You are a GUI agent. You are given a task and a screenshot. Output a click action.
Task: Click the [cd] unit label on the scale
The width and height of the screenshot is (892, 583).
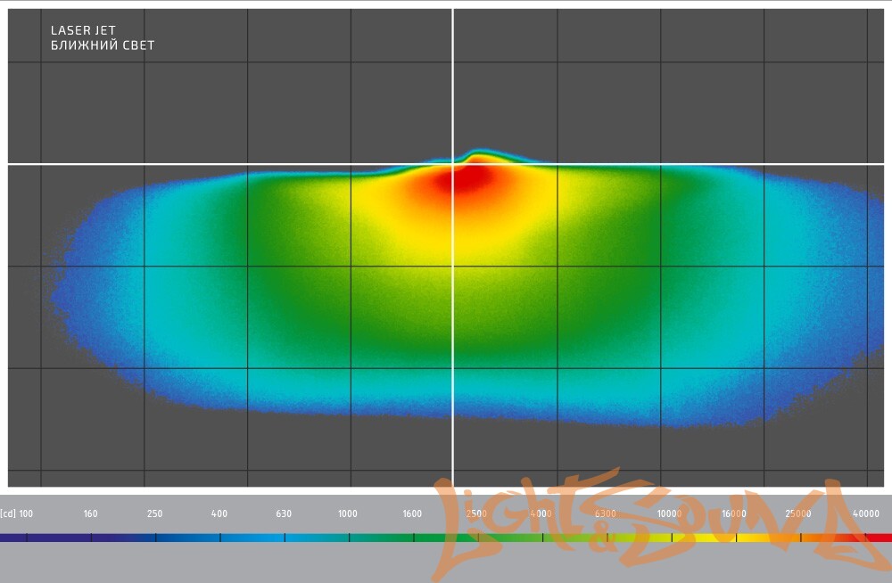(8, 514)
